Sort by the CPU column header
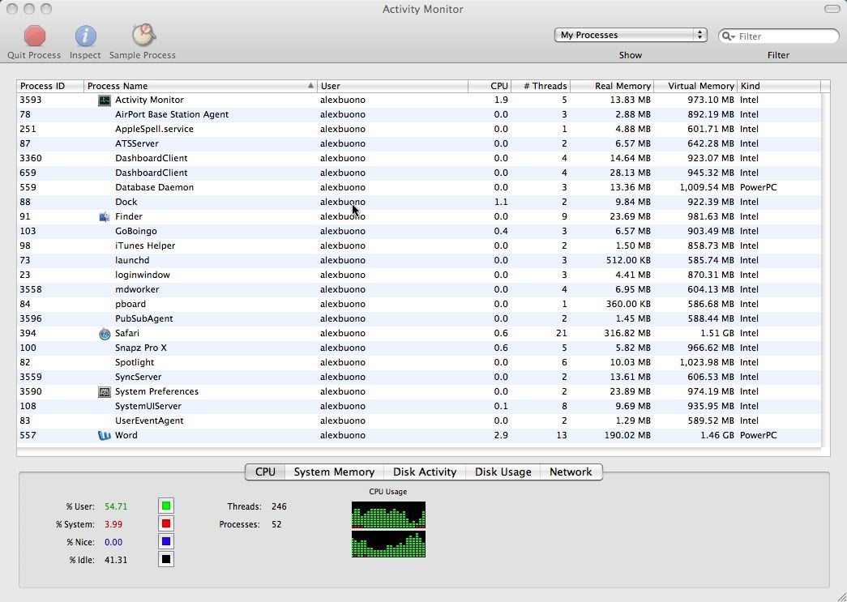Screen dimensions: 847x602 pyautogui.click(x=490, y=86)
